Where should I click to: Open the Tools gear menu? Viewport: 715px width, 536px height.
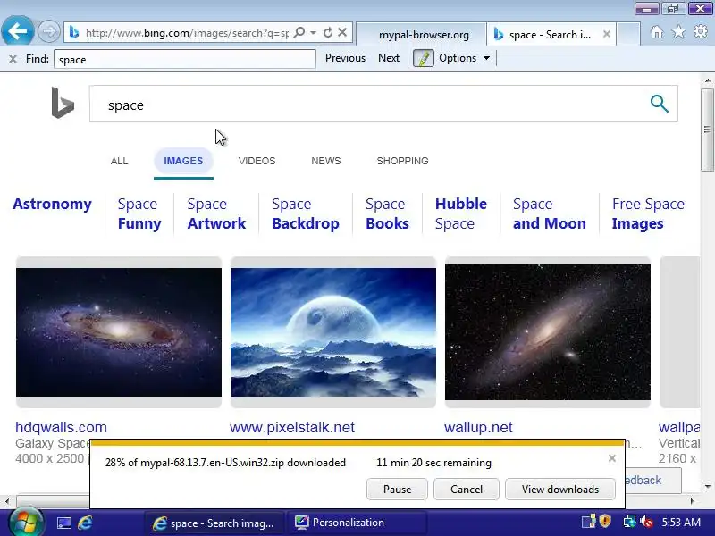coord(701,32)
